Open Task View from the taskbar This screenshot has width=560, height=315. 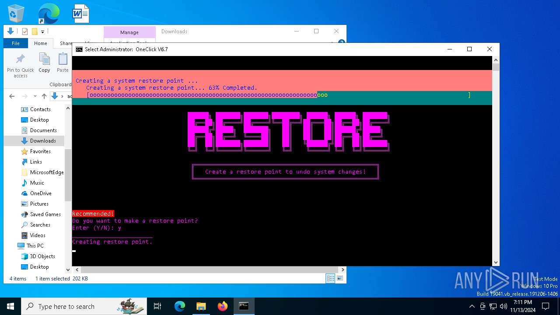(157, 306)
